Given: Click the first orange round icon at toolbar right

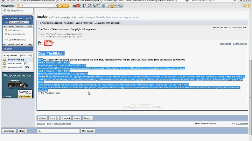Looking at the screenshot, I should tap(245, 6).
